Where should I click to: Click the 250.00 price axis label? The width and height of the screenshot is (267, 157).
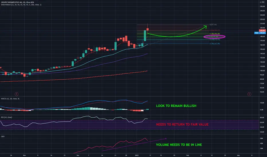(262, 7)
